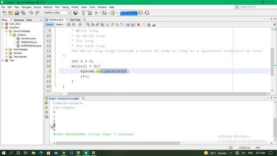Viewport: 277px width, 156px height.
Task: Click the Debug Project icon
Action: click(104, 13)
